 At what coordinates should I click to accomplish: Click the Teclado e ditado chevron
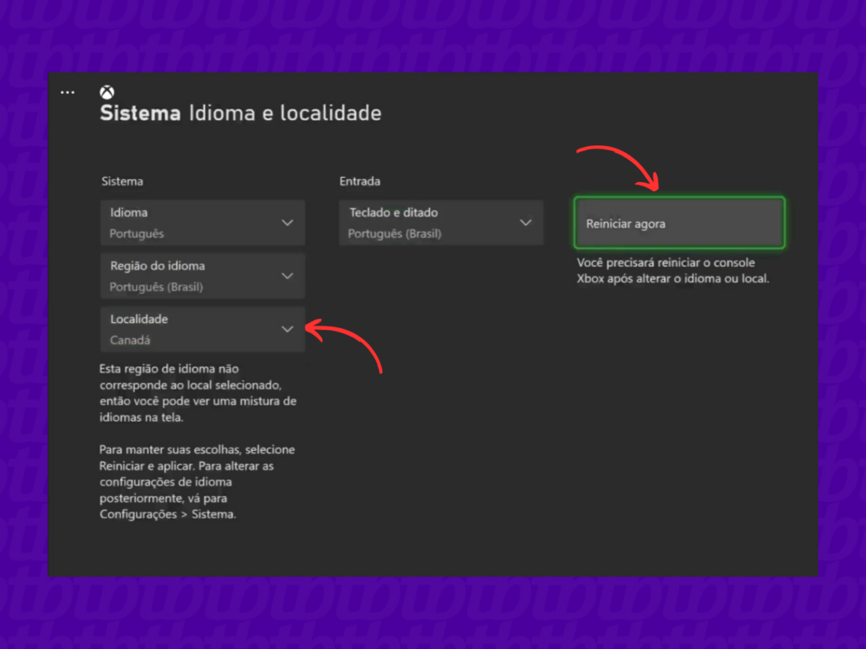click(526, 222)
